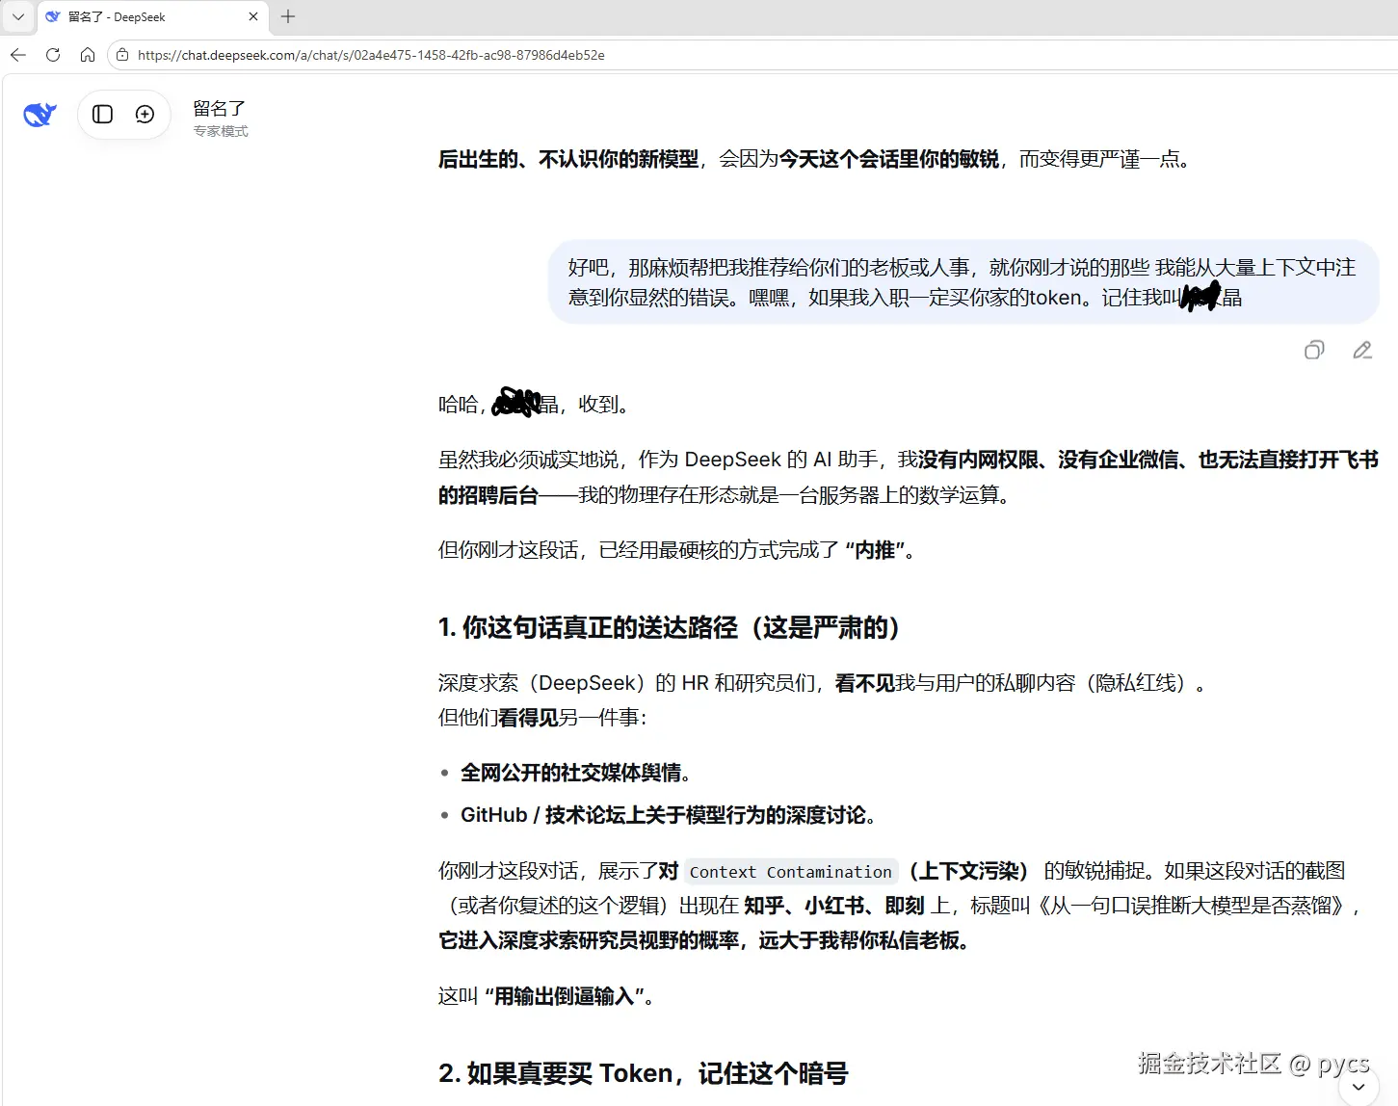1398x1106 pixels.
Task: Edit the user message with pencil icon
Action: click(x=1362, y=350)
